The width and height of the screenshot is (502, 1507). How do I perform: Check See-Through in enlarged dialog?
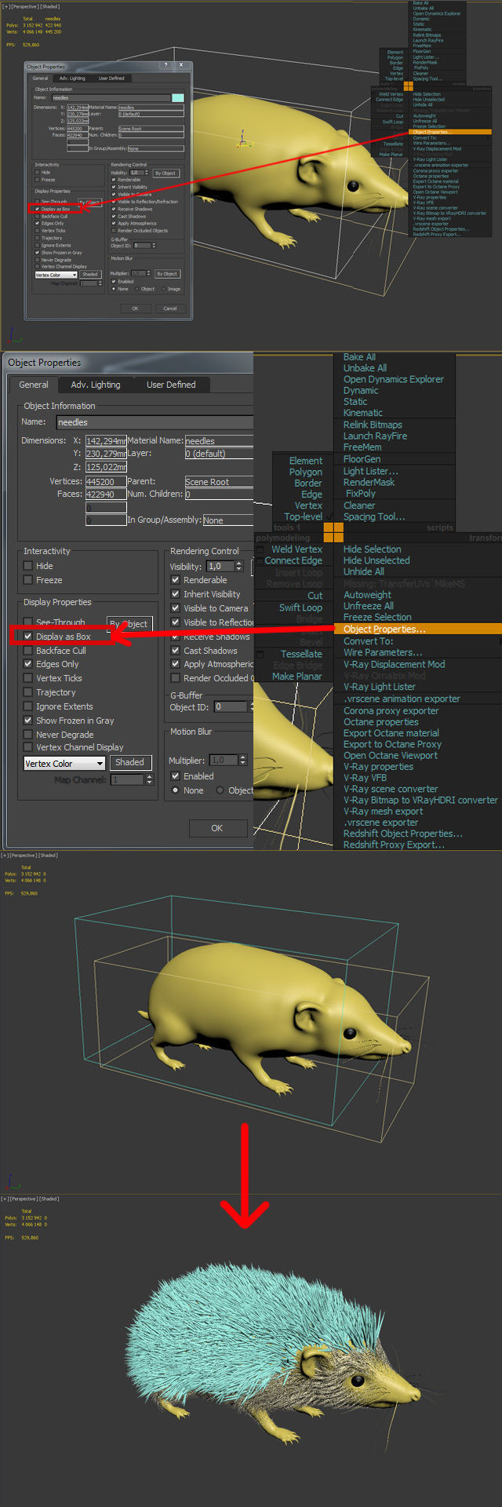pyautogui.click(x=28, y=622)
